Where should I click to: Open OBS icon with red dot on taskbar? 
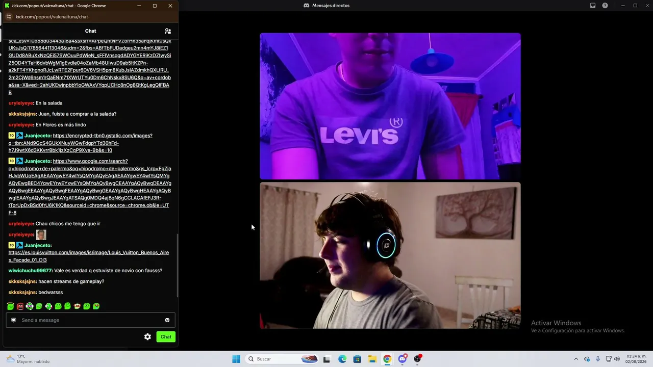coord(417,359)
